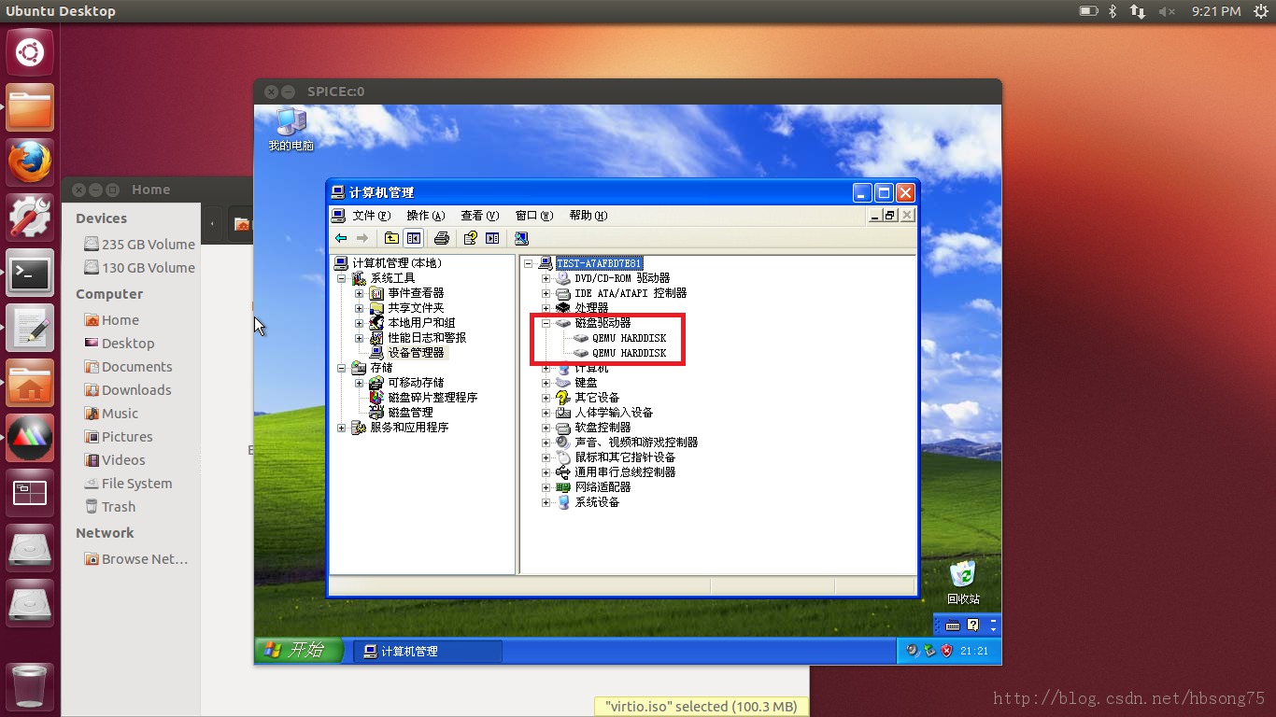Open the 帮助(H) menu

tap(588, 216)
